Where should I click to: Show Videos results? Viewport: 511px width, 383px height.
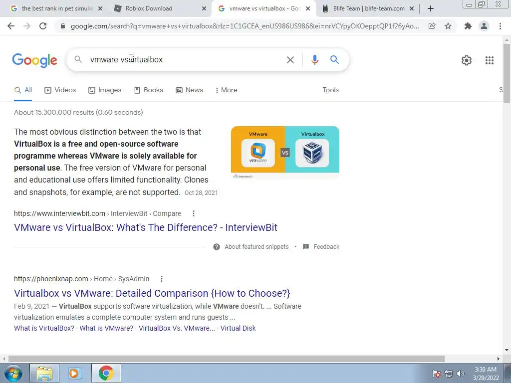(x=60, y=90)
